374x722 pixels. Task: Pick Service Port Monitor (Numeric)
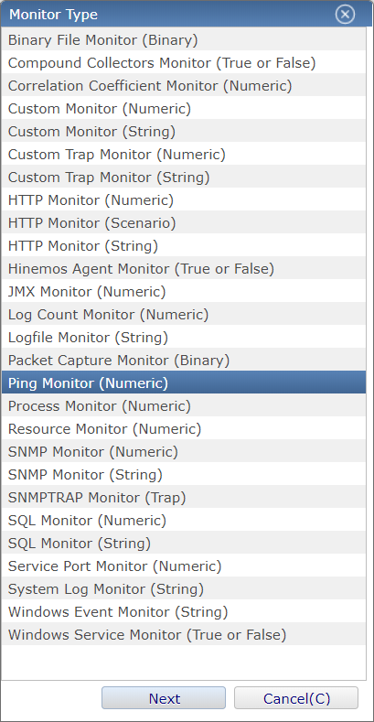click(184, 566)
